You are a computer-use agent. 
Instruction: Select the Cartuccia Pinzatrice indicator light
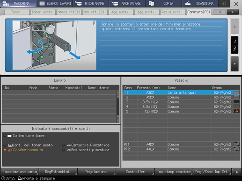click(63, 145)
